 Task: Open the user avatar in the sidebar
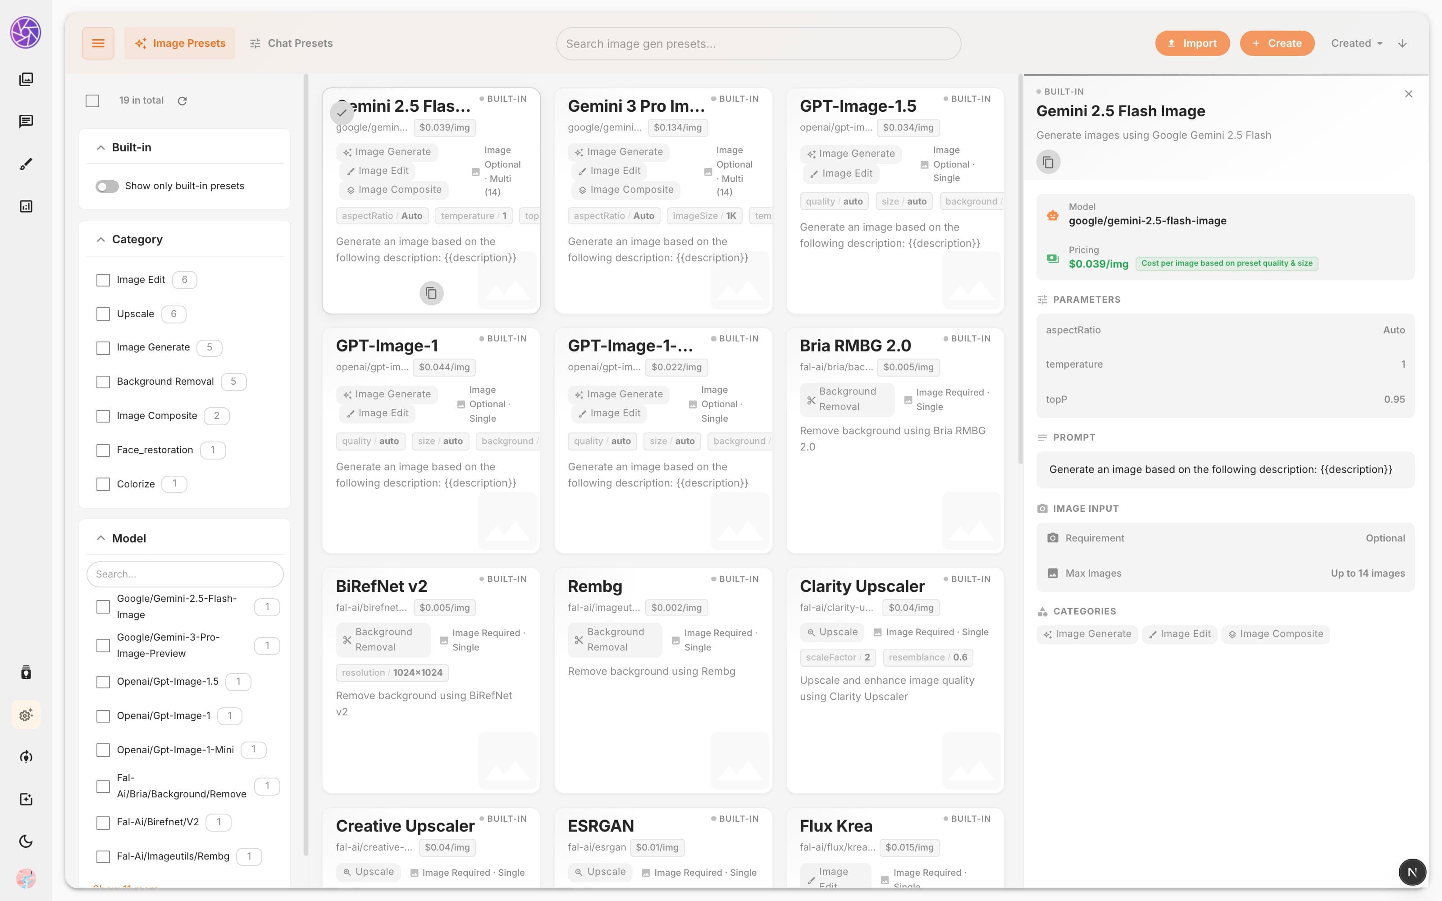[x=26, y=878]
